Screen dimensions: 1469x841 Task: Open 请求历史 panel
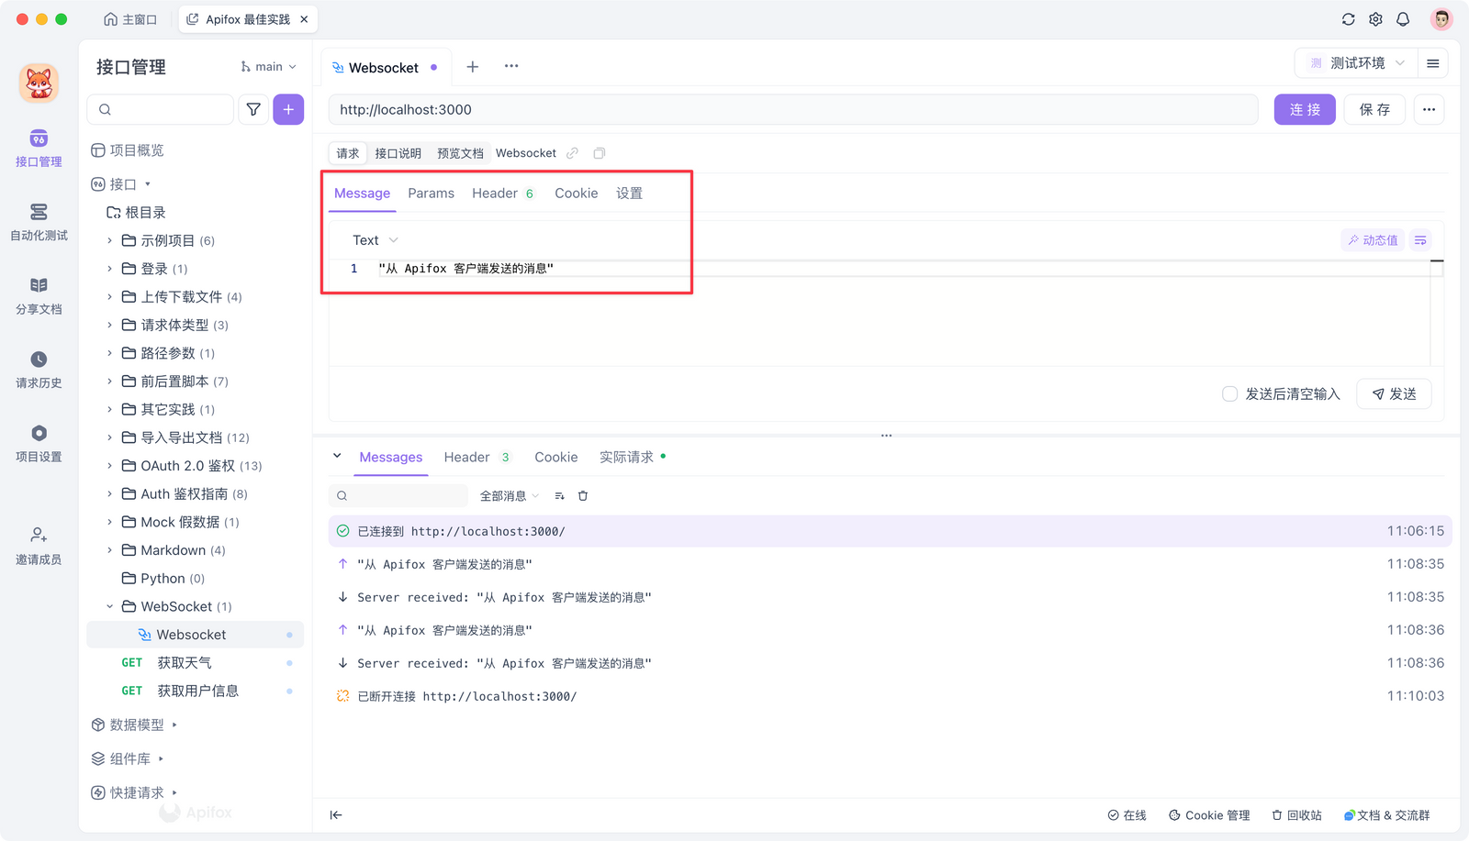[x=38, y=369]
